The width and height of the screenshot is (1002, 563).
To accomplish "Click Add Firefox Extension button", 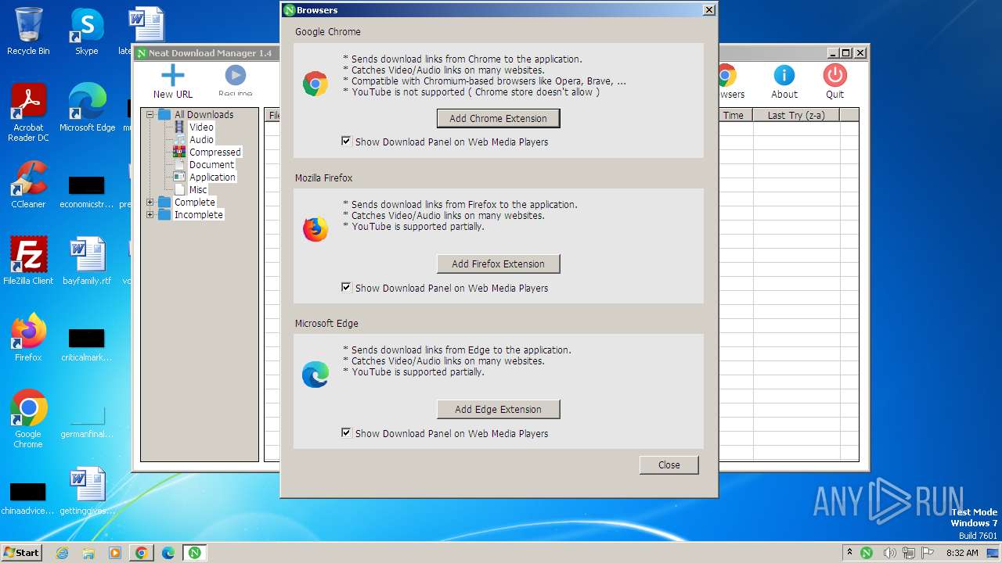I will point(498,264).
